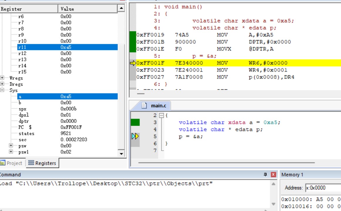
Task: Click the yellow program counter arrow in disassembly
Action: [x=133, y=63]
